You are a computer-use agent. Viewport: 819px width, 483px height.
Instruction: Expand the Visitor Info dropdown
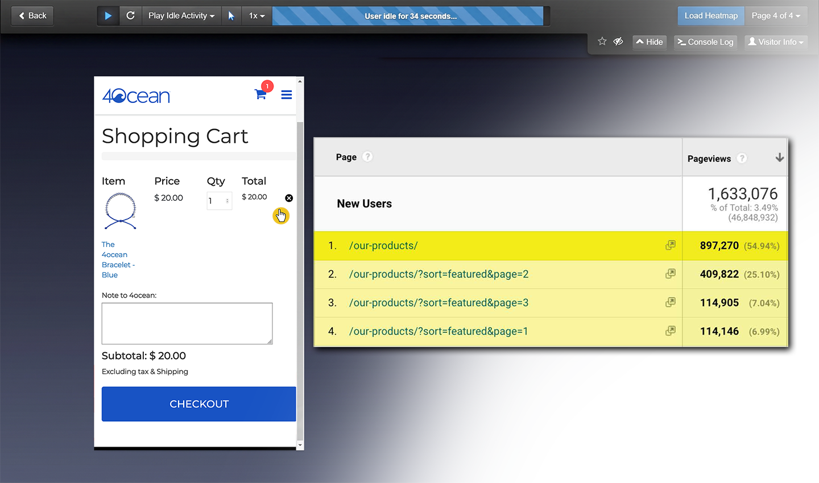776,42
